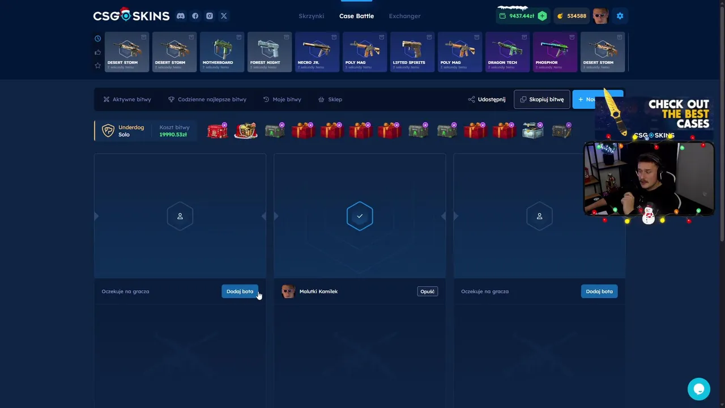Click the 9437.44zł balance amount
This screenshot has height=408, width=725.
(522, 16)
